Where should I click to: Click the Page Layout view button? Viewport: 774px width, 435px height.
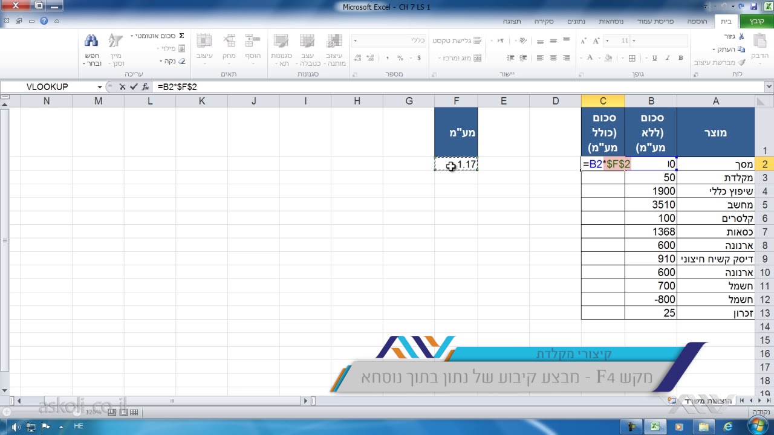(x=124, y=412)
